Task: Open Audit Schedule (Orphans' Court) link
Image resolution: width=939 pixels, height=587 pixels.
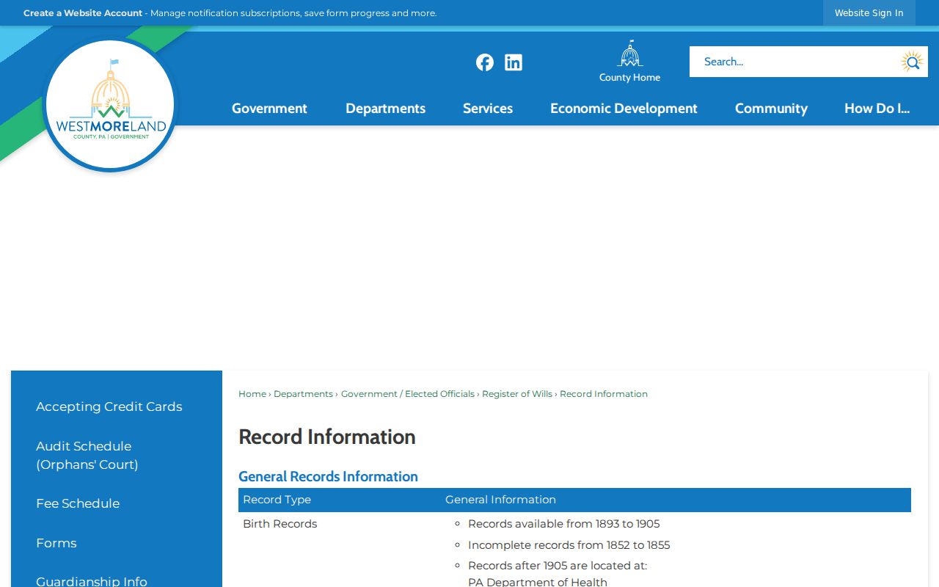Action: [x=87, y=455]
